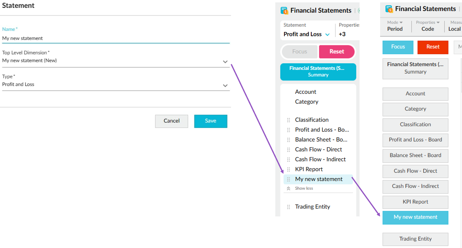Select drag handle next to Trading Entity
Viewport: 462px width, 248px height.
(288, 207)
